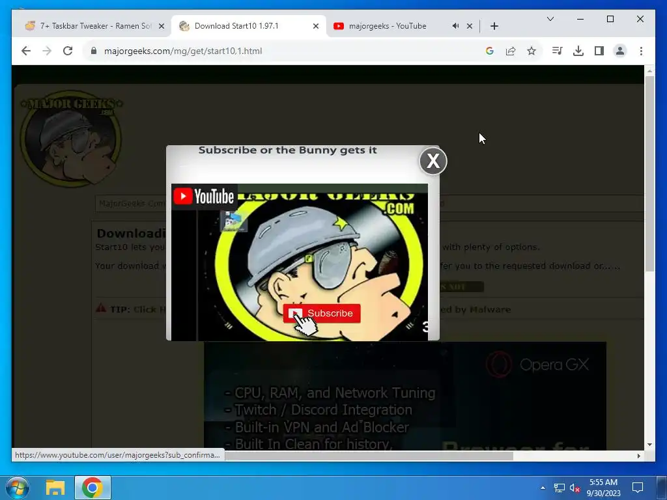Open File Explorer from the taskbar

click(x=55, y=488)
